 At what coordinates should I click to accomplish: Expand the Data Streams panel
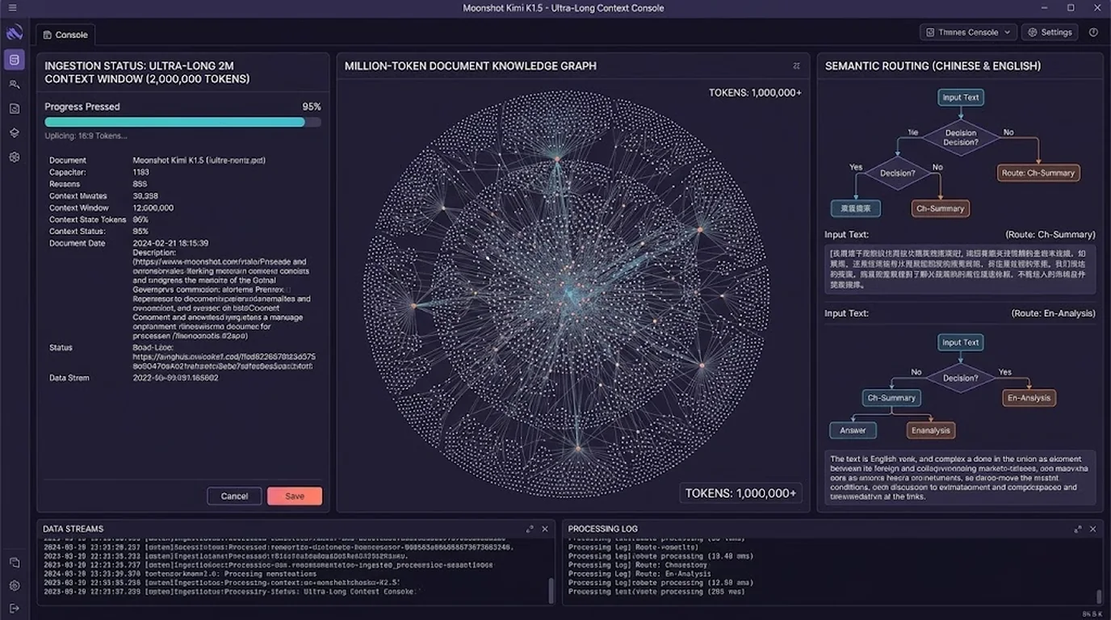[530, 529]
